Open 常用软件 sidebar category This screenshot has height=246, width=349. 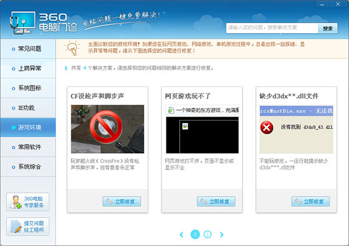click(x=28, y=147)
